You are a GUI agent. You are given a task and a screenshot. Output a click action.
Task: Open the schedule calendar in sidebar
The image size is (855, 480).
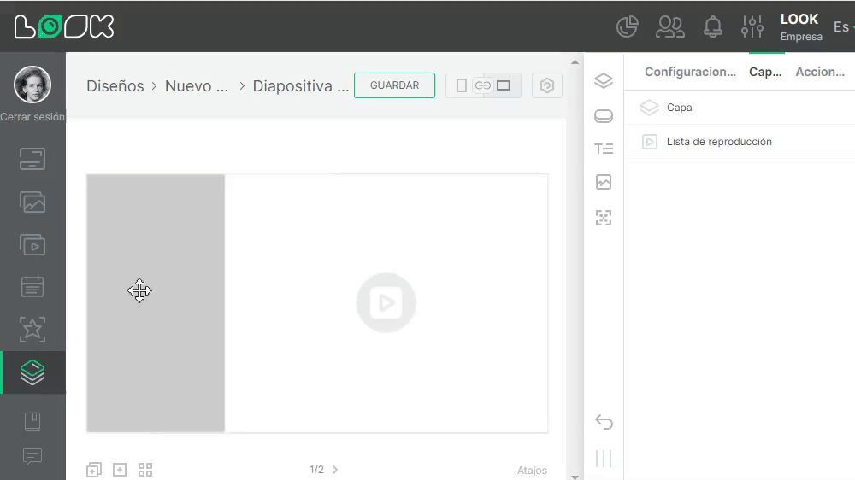32,287
